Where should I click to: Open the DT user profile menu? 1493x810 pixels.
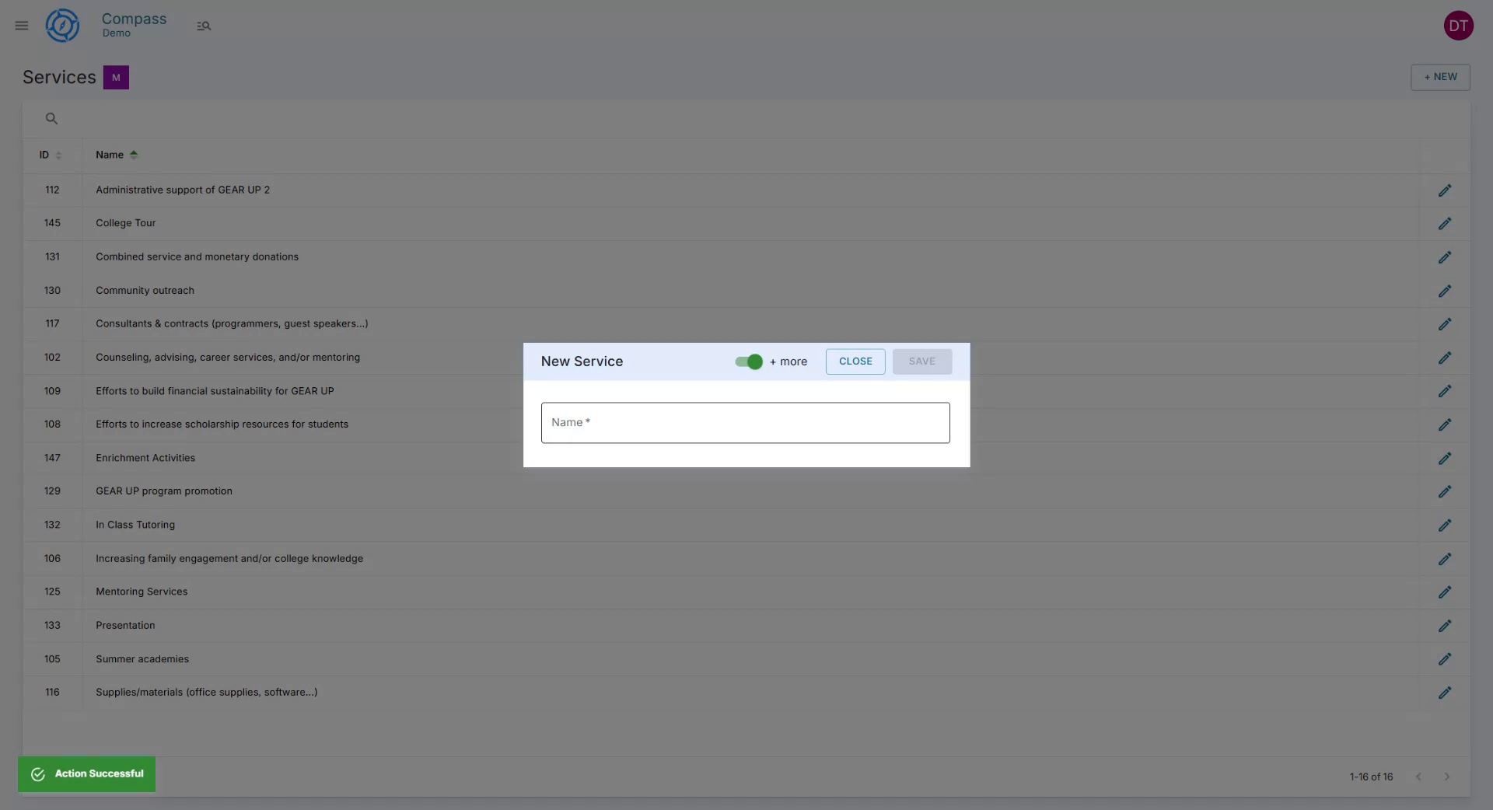click(1460, 26)
